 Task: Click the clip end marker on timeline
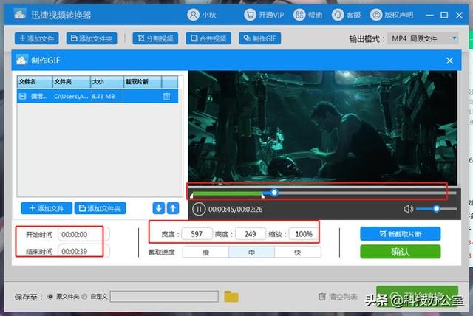coord(263,196)
